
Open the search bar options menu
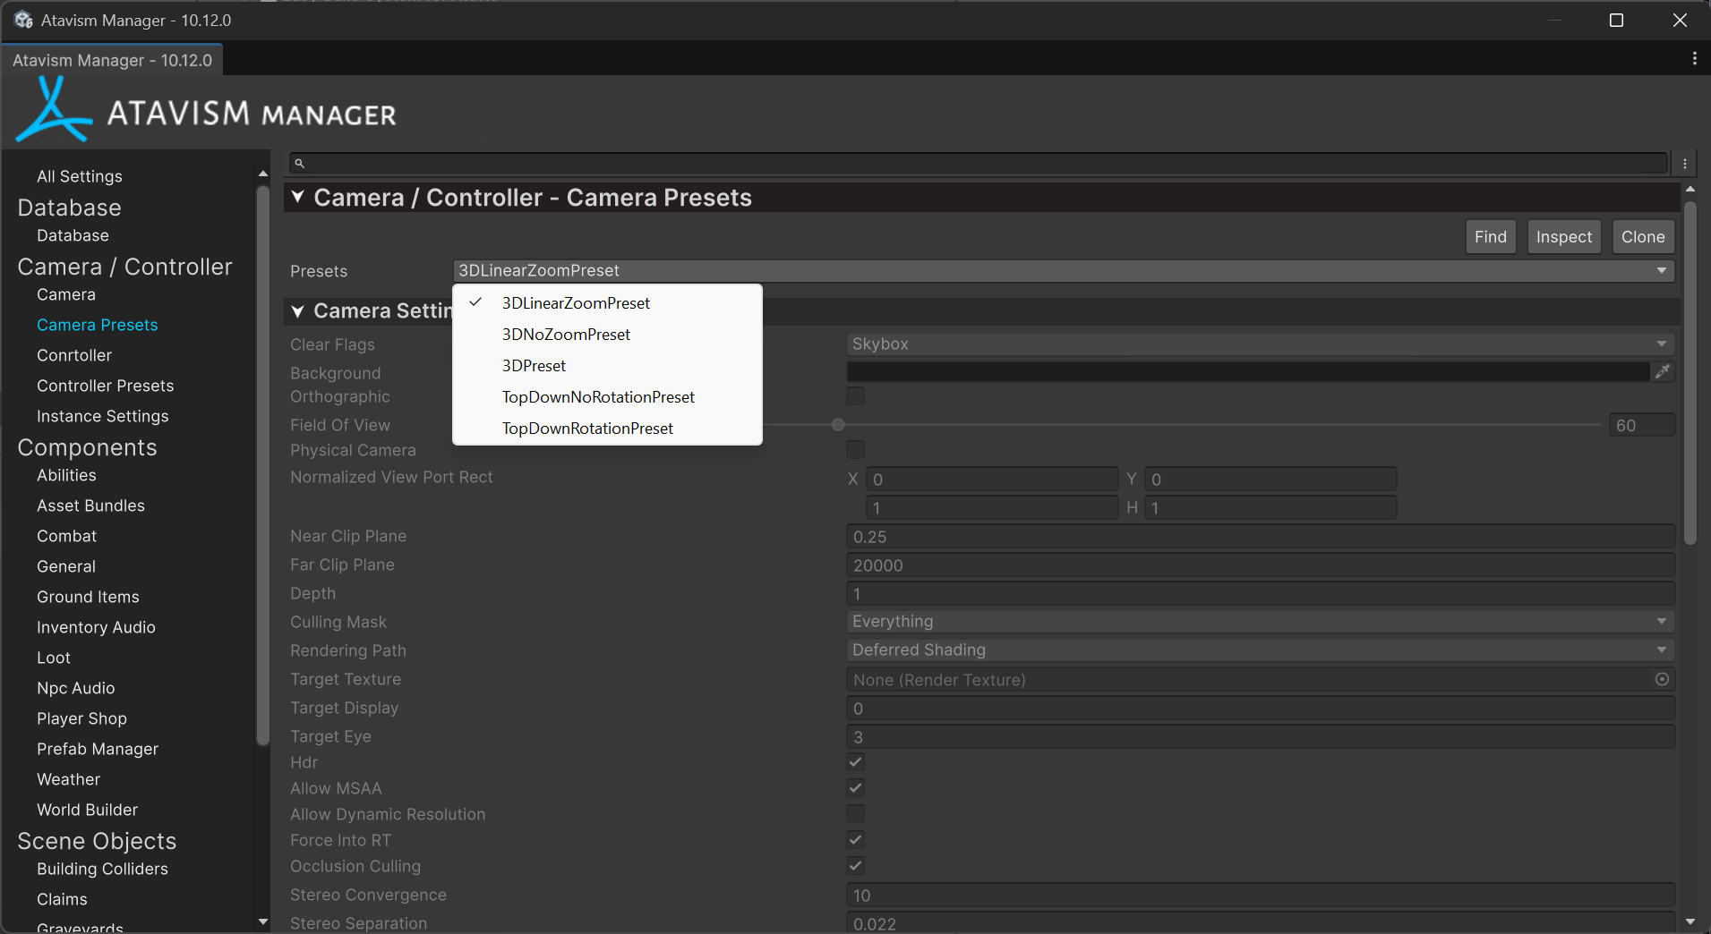[1685, 164]
